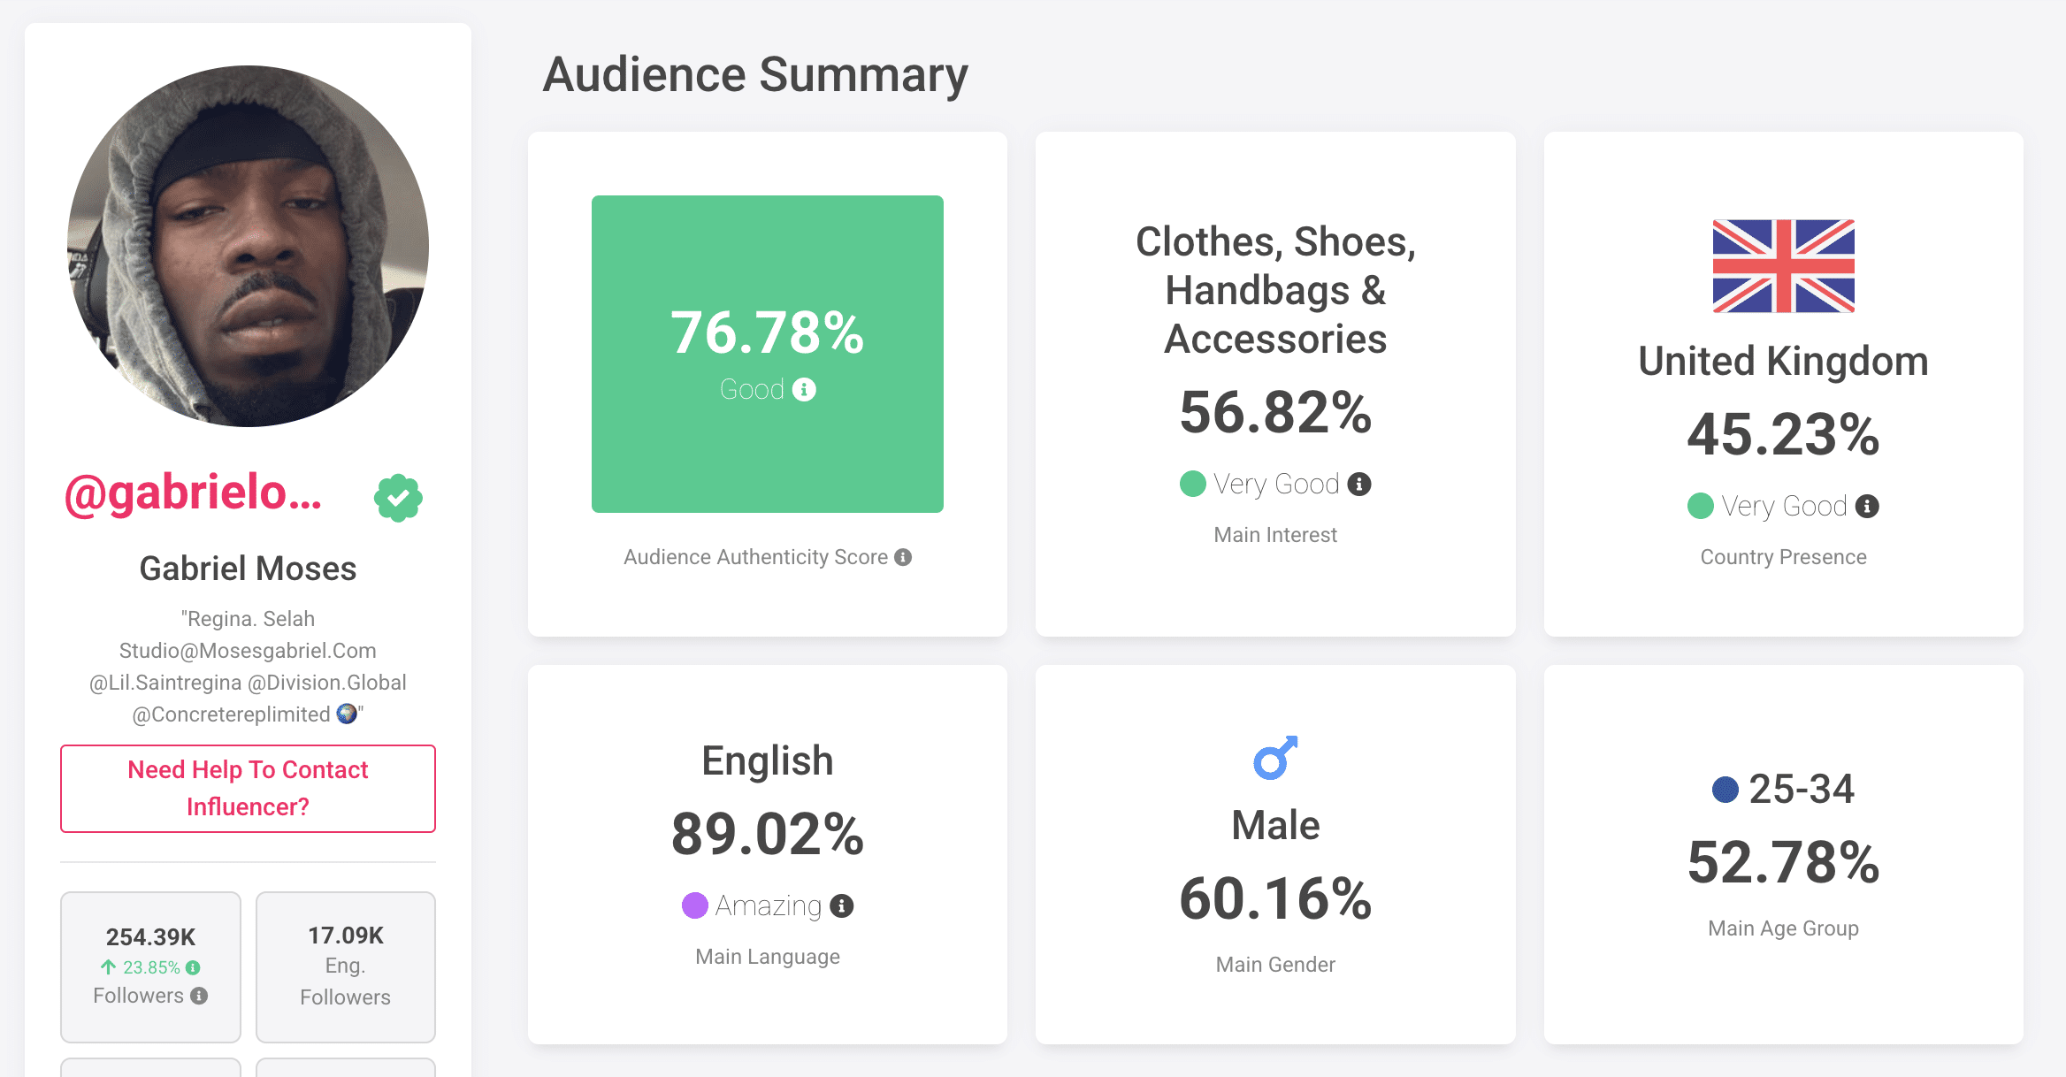Click the green 76.78% authenticity score box

point(767,354)
